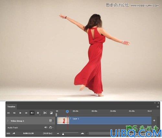
Task: Expand Video Group 1 track
Action: tap(8, 121)
